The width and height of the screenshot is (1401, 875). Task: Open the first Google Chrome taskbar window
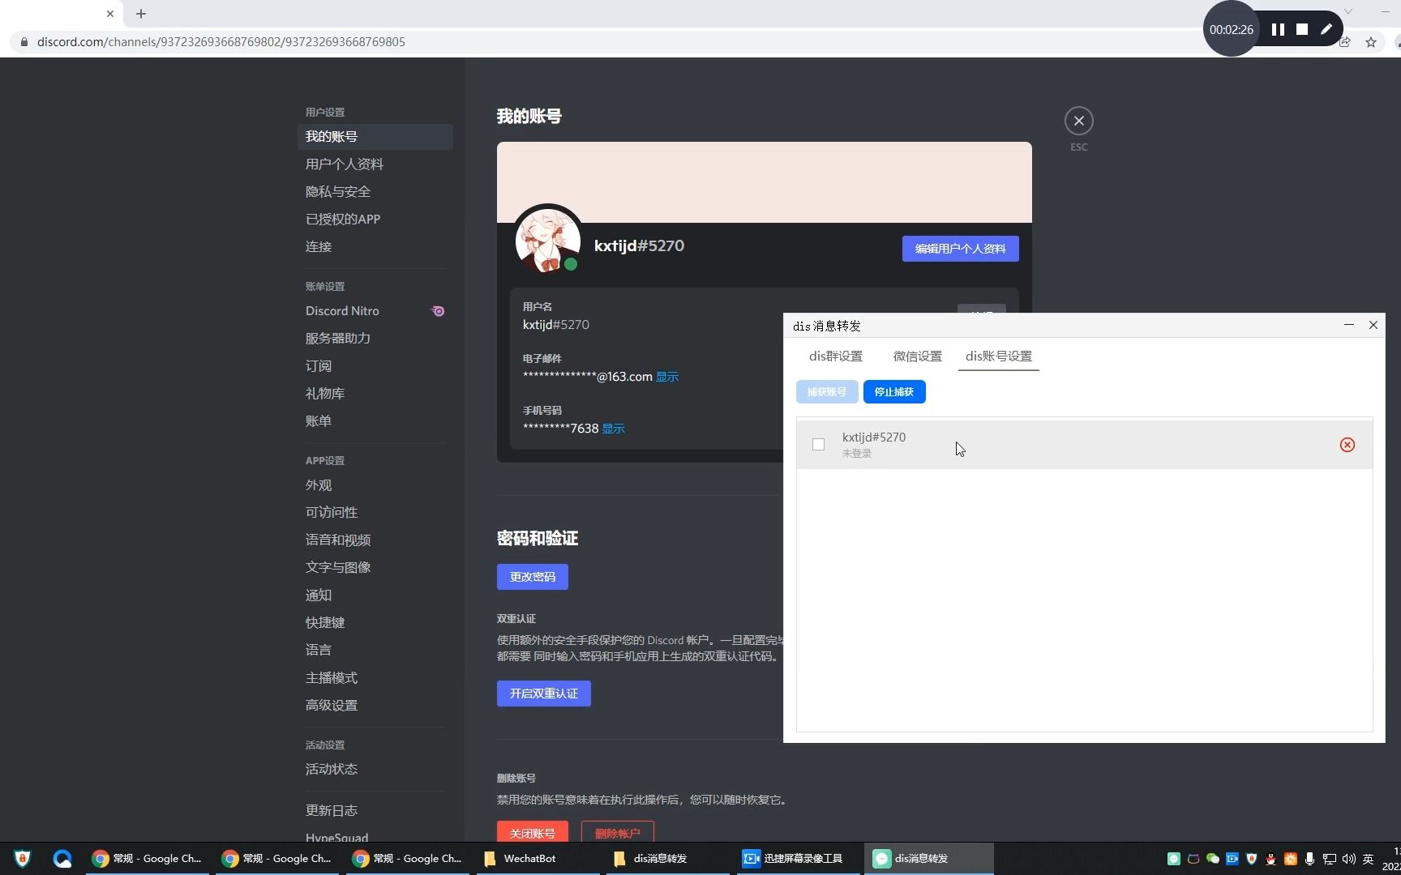click(146, 859)
